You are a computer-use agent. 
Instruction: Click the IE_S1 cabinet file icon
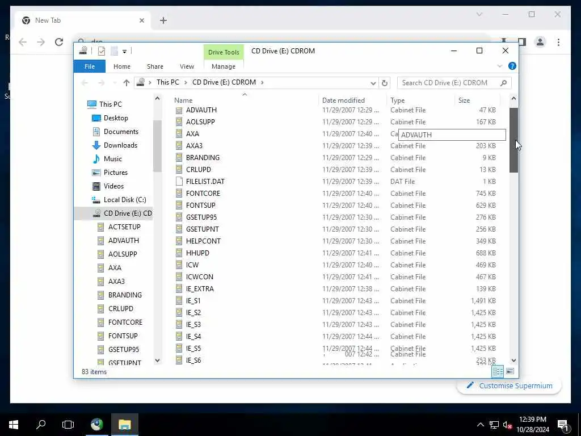click(179, 301)
